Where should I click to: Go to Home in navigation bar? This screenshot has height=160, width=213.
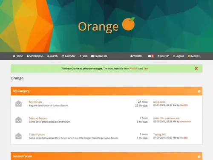tap(18, 56)
